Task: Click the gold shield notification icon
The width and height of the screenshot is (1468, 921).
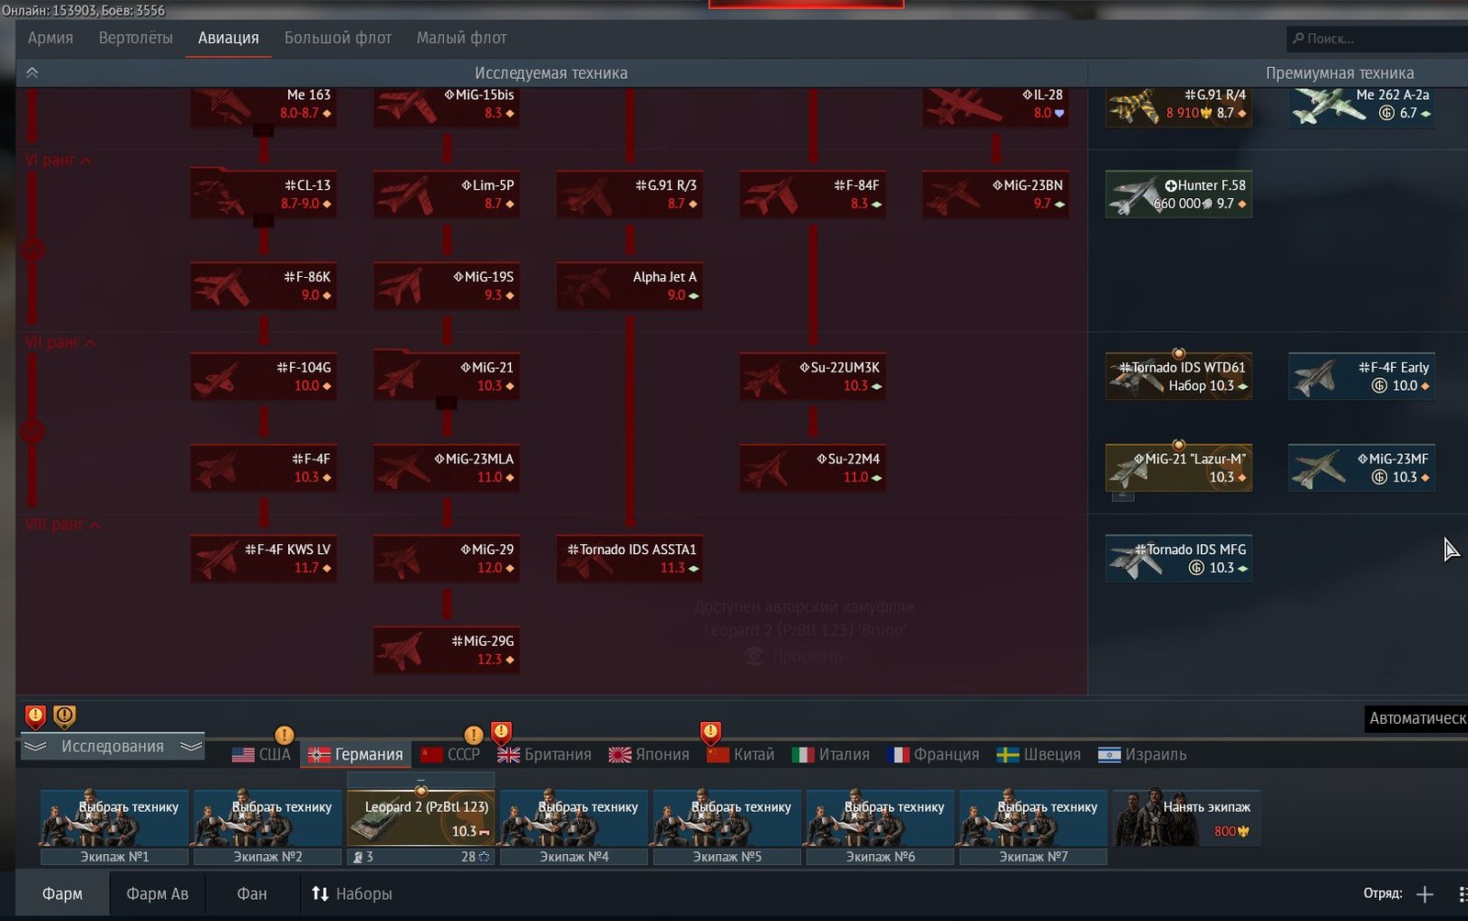Action: pyautogui.click(x=64, y=716)
